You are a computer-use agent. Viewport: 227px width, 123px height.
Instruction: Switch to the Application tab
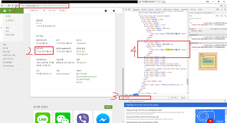click(185, 9)
